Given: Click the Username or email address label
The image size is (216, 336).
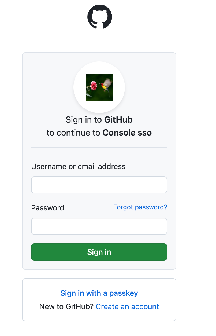Looking at the screenshot, I should point(78,166).
